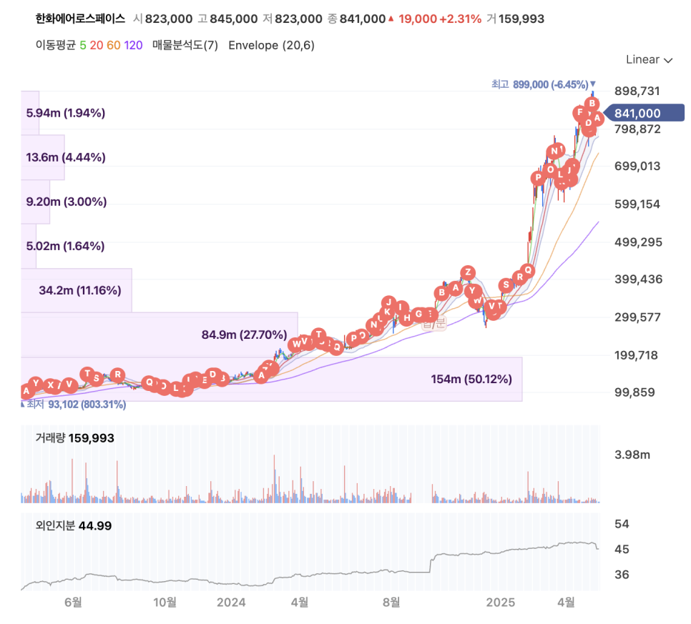Click the 이동평균 indicator label

point(56,45)
